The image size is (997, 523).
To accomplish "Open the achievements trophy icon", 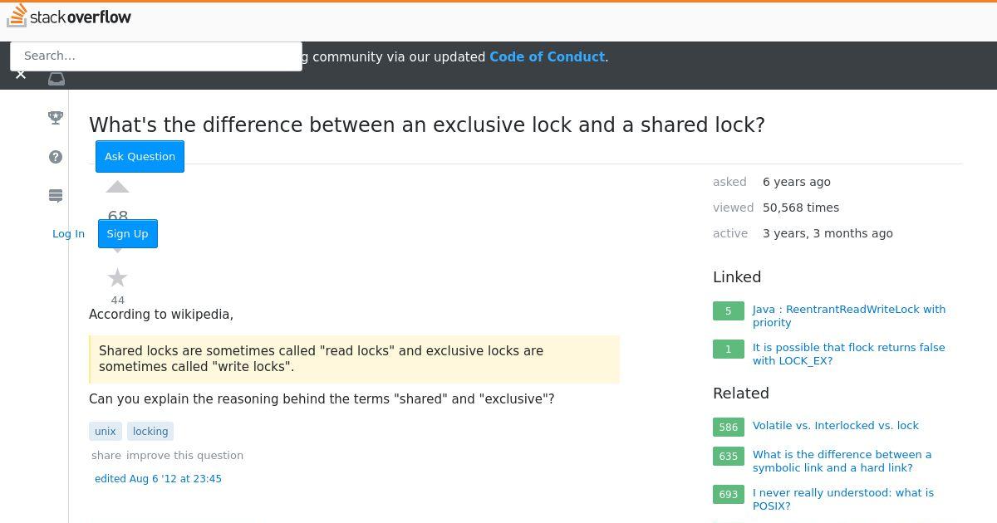I will [56, 118].
